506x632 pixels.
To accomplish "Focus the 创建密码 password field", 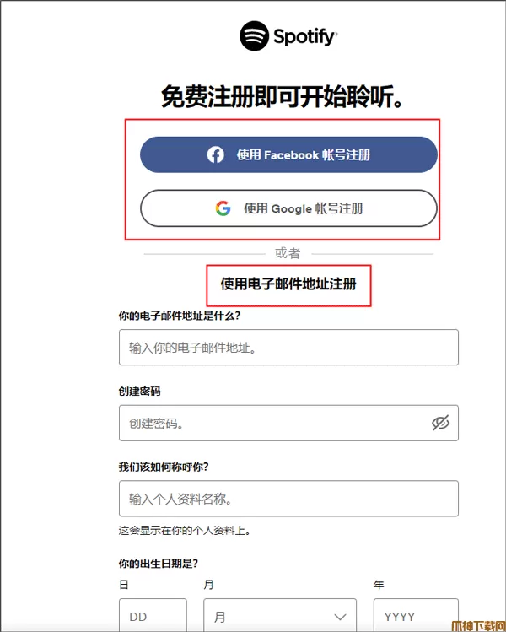I will pos(288,423).
